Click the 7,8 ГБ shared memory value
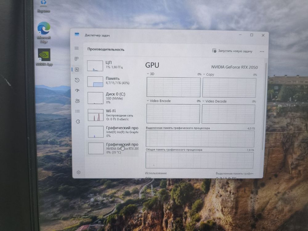 (x=250, y=150)
